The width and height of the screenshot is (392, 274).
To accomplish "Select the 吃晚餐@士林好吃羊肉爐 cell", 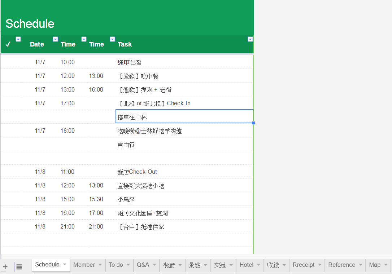I will coord(184,131).
